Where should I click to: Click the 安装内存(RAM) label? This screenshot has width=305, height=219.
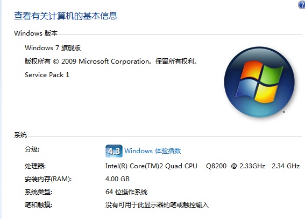48,179
